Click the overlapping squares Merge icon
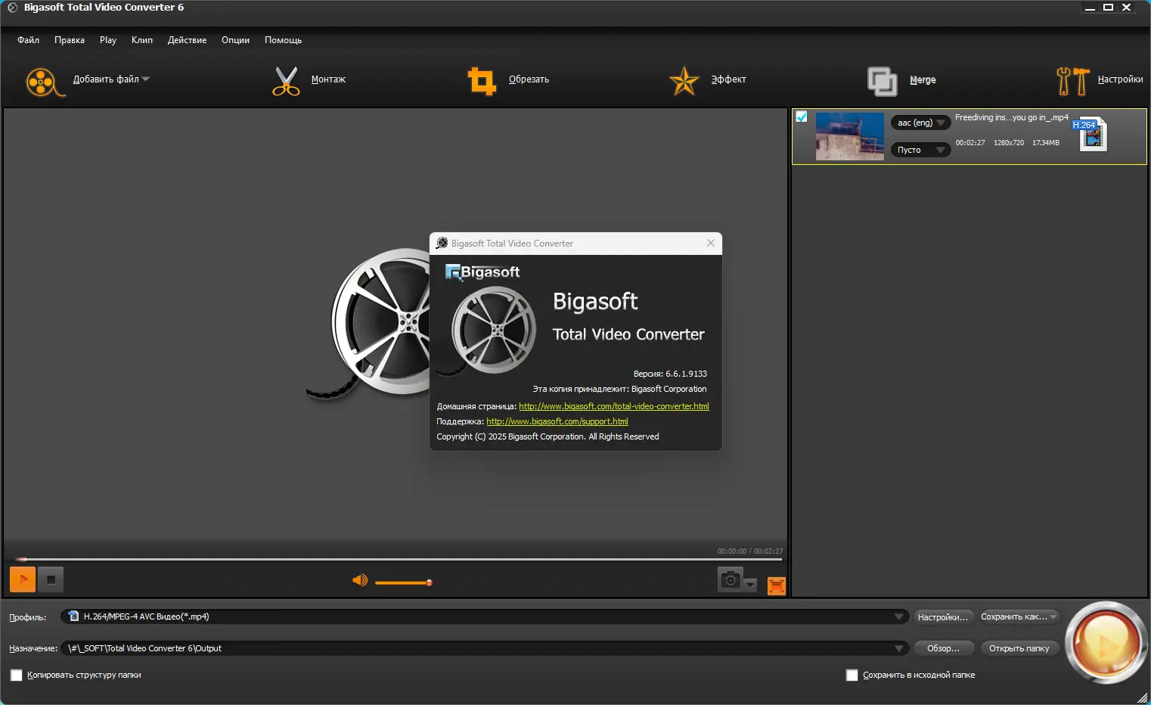This screenshot has height=705, width=1151. [x=882, y=81]
